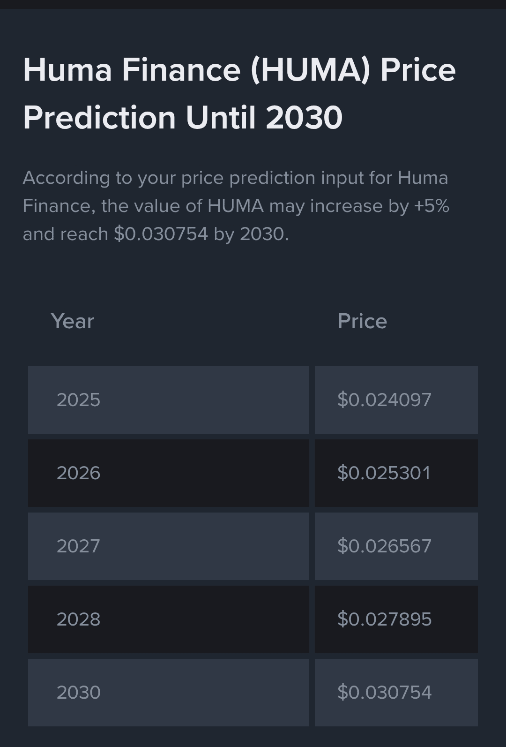Click the 2030 year cell

[x=169, y=693]
